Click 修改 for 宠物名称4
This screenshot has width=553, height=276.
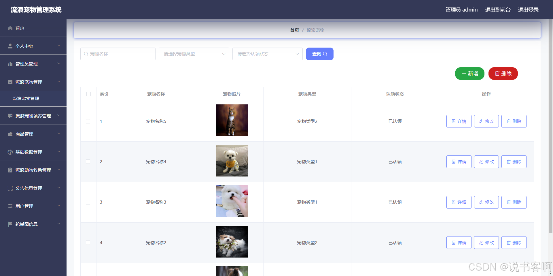tap(486, 162)
